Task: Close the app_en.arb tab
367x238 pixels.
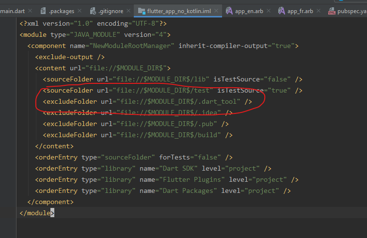Action: point(269,11)
